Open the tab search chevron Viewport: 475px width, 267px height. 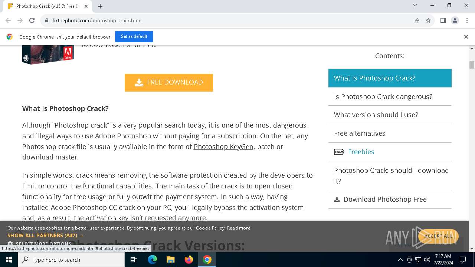coord(415,5)
